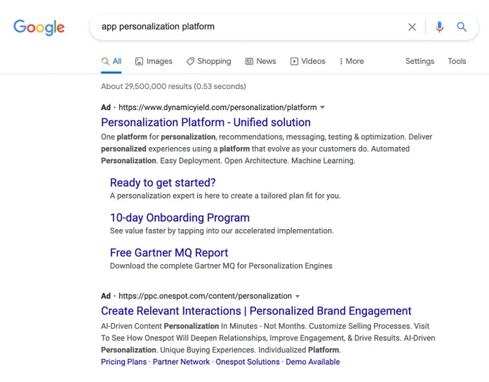Click the Google logo
Viewport: 489px width, 382px height.
tap(39, 27)
